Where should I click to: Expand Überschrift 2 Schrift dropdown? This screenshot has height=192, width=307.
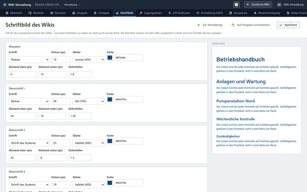coord(29,143)
